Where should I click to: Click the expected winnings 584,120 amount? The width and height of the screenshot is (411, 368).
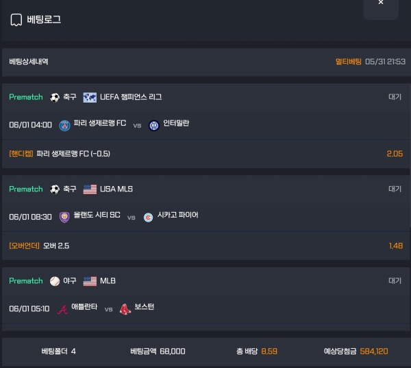click(374, 352)
